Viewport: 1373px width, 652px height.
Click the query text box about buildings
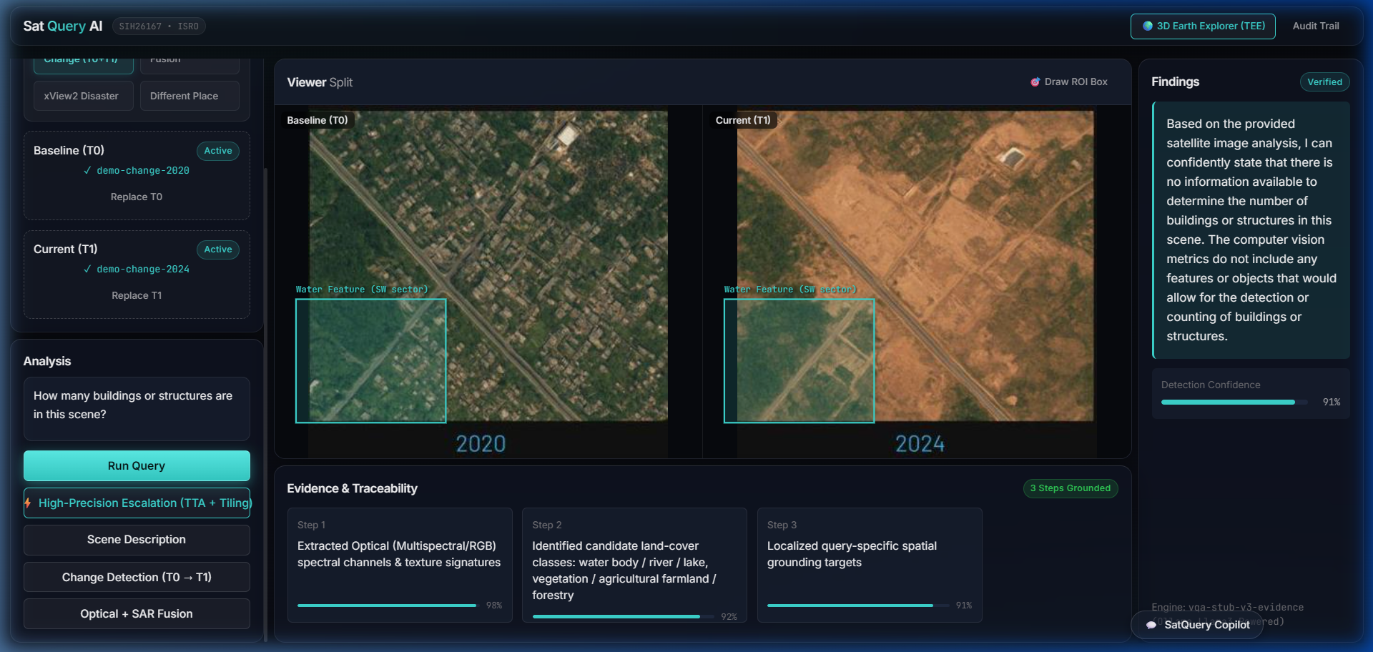tap(137, 408)
